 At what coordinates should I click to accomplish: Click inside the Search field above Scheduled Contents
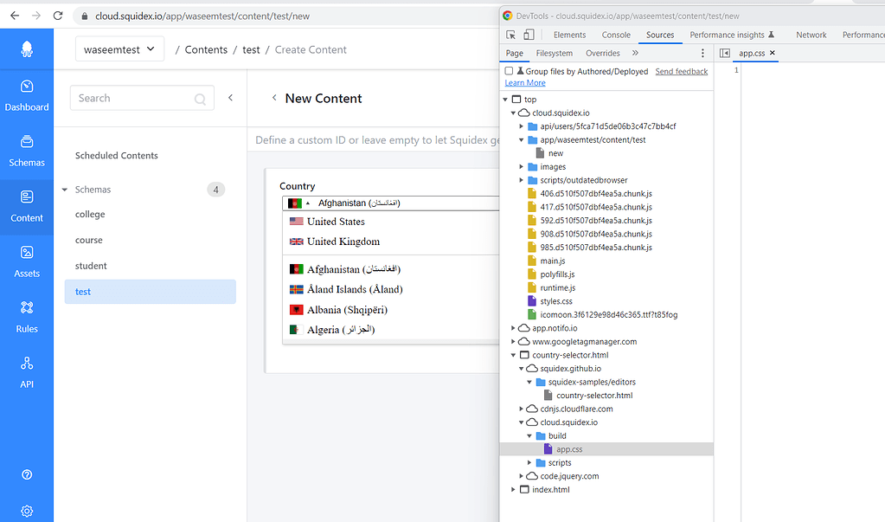138,98
